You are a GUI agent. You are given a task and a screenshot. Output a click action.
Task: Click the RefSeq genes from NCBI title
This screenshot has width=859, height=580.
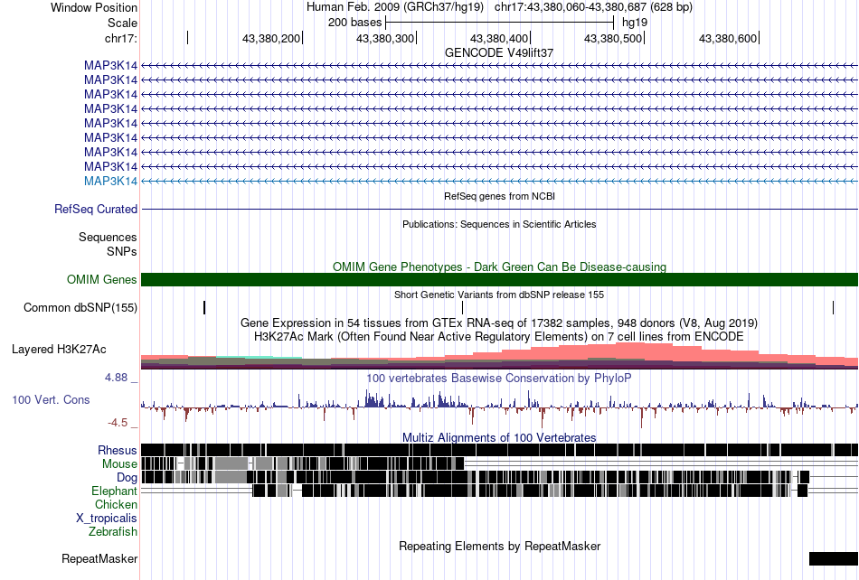pos(500,196)
